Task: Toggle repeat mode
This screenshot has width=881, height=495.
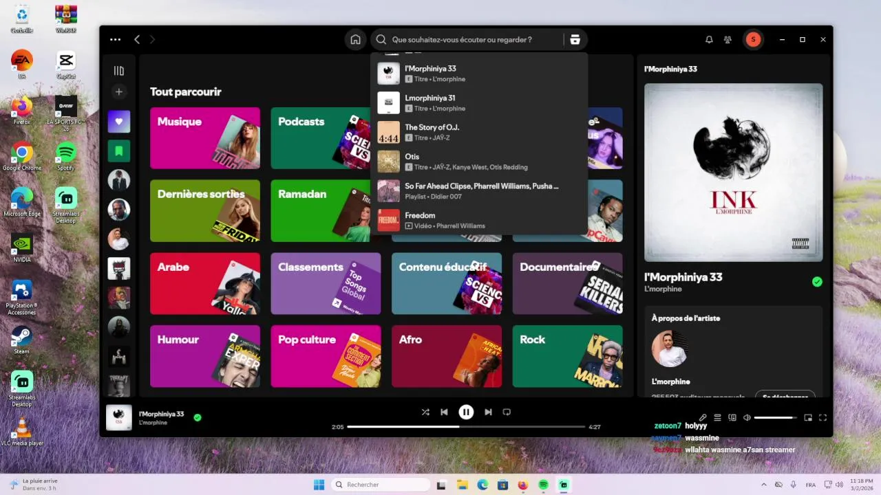Action: [507, 412]
